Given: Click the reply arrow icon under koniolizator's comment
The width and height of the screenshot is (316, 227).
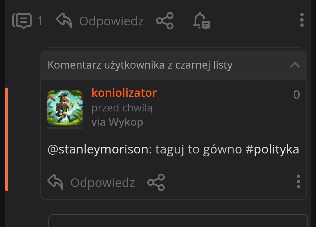Looking at the screenshot, I should 55,182.
